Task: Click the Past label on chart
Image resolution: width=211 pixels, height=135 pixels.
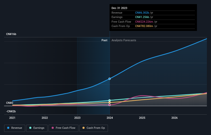Action: (x=104, y=40)
